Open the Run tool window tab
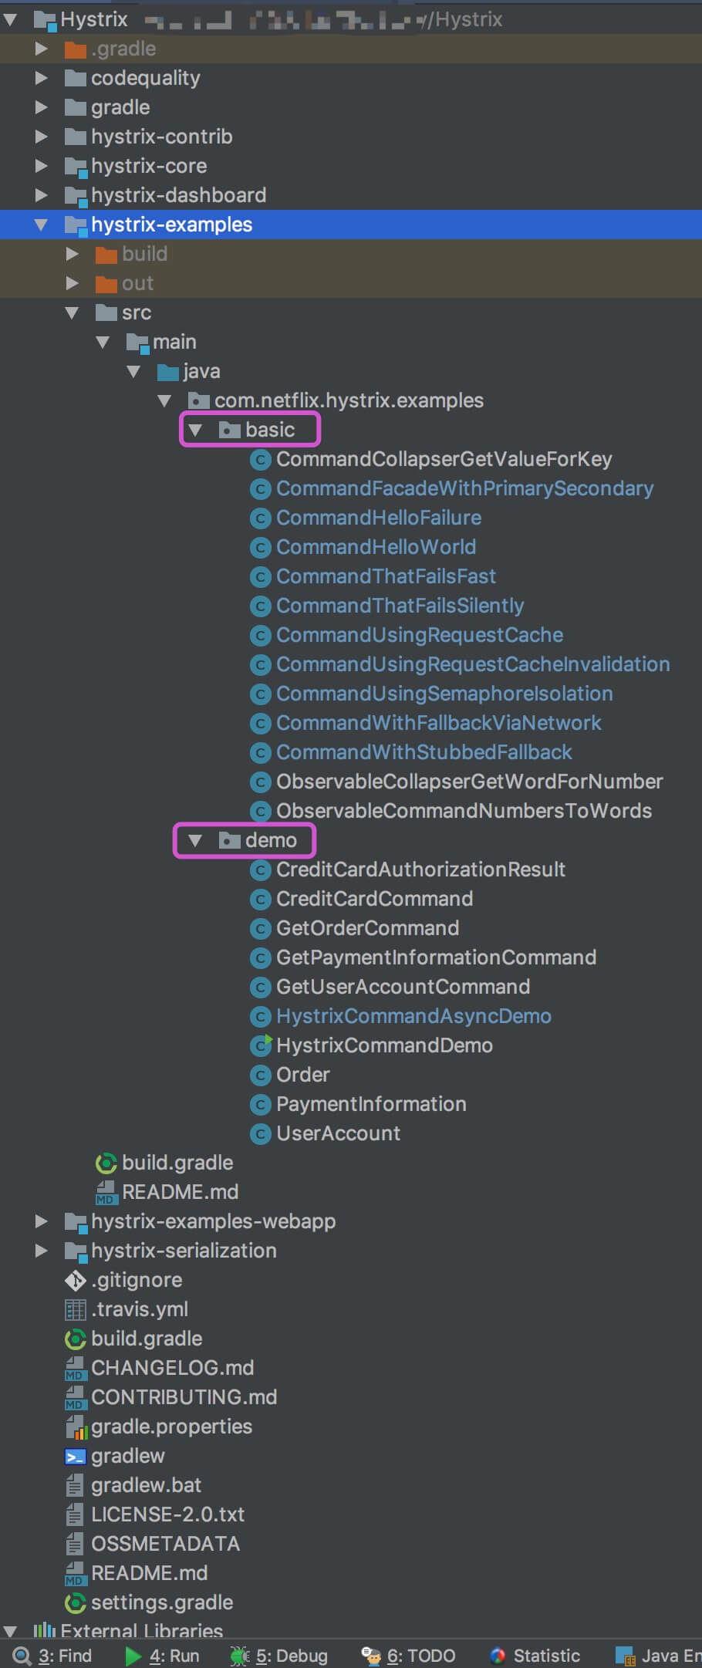The width and height of the screenshot is (702, 1668). pos(164,1656)
